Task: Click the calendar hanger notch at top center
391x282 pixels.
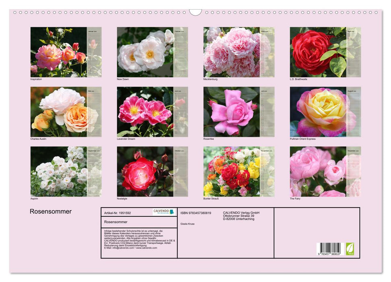Action: (195, 13)
